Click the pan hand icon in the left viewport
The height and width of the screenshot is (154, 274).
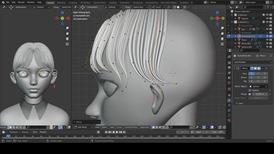67,33
